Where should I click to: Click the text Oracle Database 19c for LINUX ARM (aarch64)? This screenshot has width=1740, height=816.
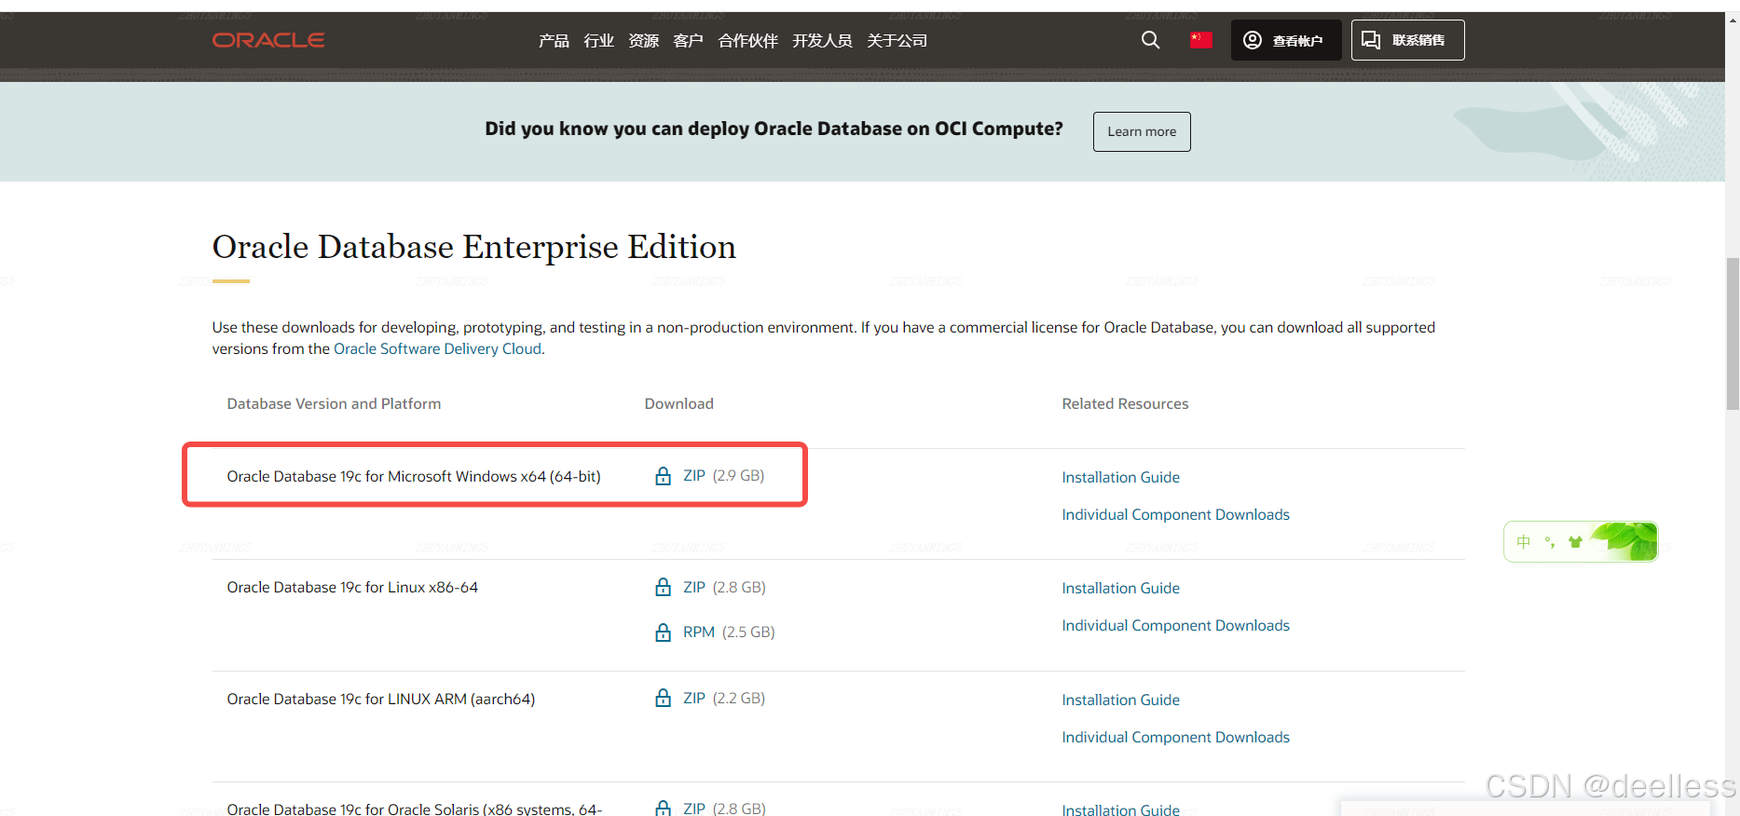pyautogui.click(x=381, y=699)
